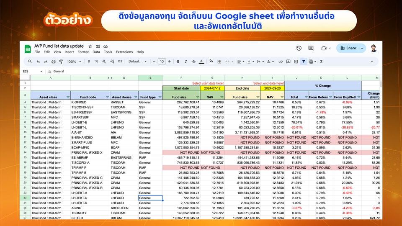
Task: Open the text rotation dropdown
Action: pyautogui.click(x=270, y=62)
